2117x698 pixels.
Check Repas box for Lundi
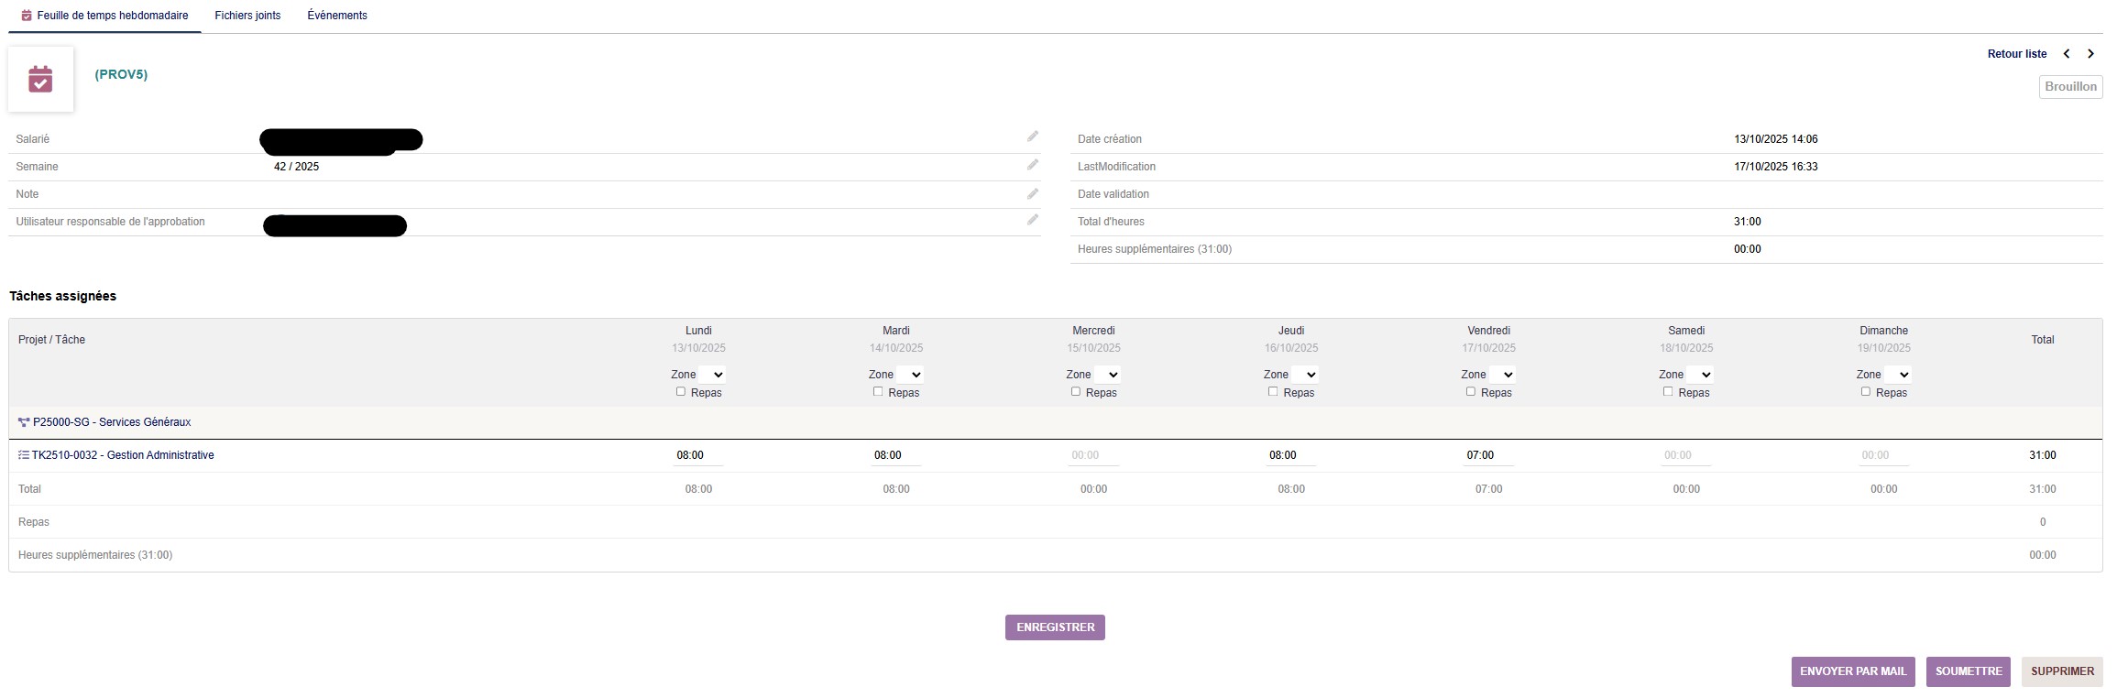(x=681, y=391)
